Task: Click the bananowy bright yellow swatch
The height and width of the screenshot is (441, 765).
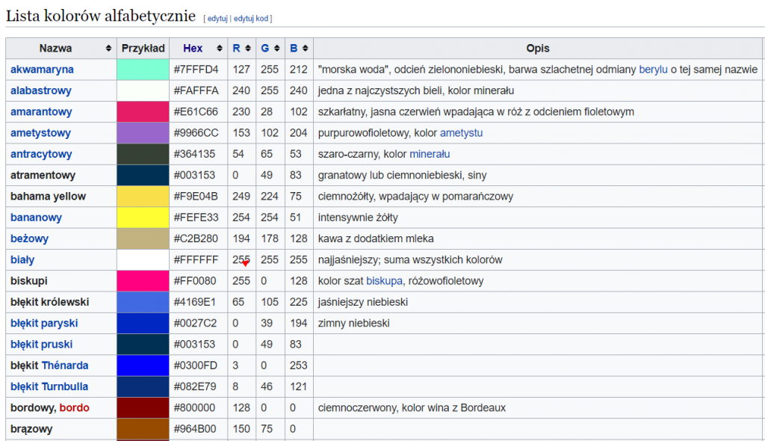Action: [x=143, y=218]
